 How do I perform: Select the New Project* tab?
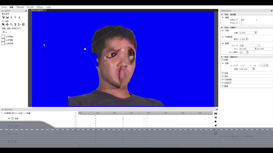click(x=37, y=10)
